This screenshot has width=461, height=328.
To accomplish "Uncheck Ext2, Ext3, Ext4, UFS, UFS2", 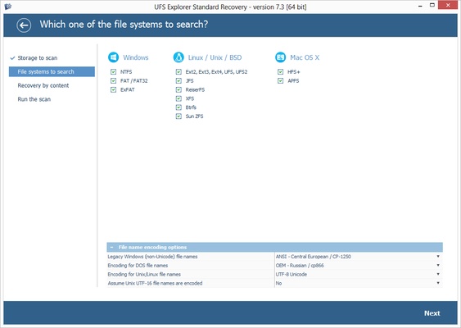I will [x=179, y=72].
